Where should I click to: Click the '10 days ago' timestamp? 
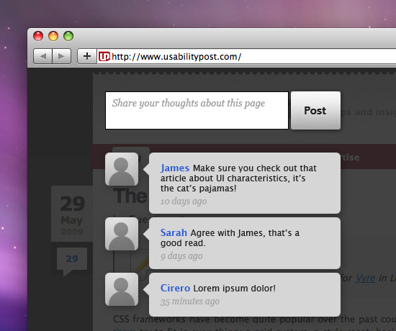184,201
